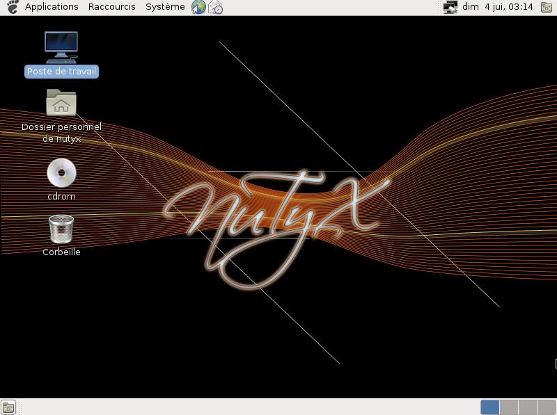Select the Poste de travail computer icon
This screenshot has width=557, height=415.
[x=61, y=47]
